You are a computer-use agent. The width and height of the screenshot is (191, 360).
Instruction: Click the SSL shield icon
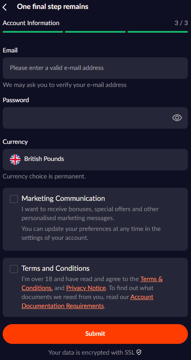139,352
